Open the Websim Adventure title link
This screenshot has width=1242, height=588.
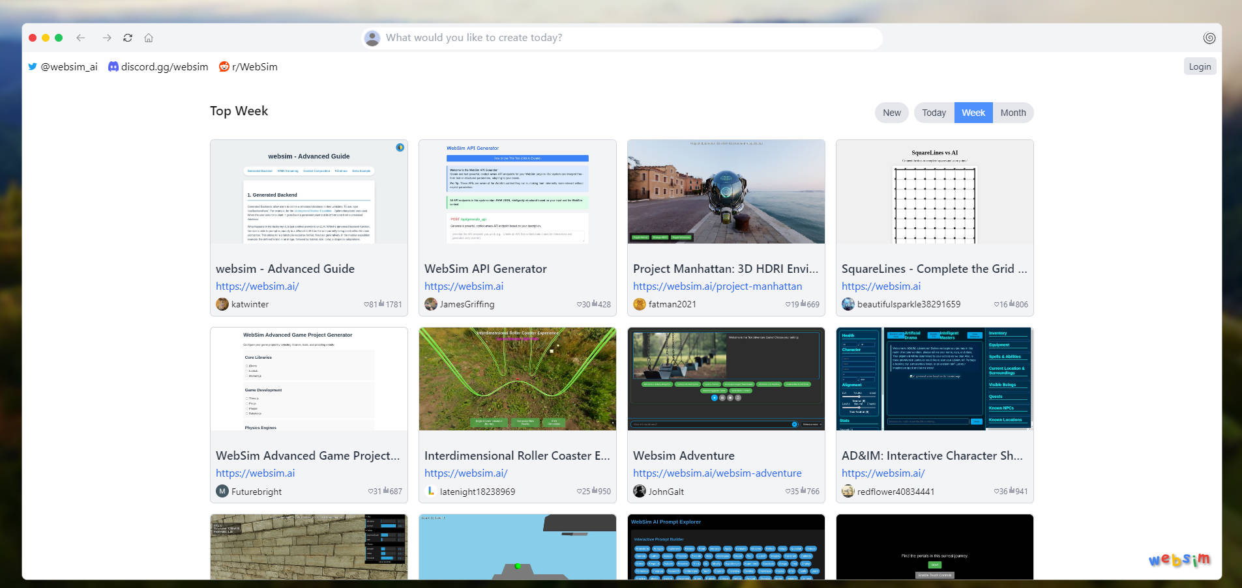[683, 455]
